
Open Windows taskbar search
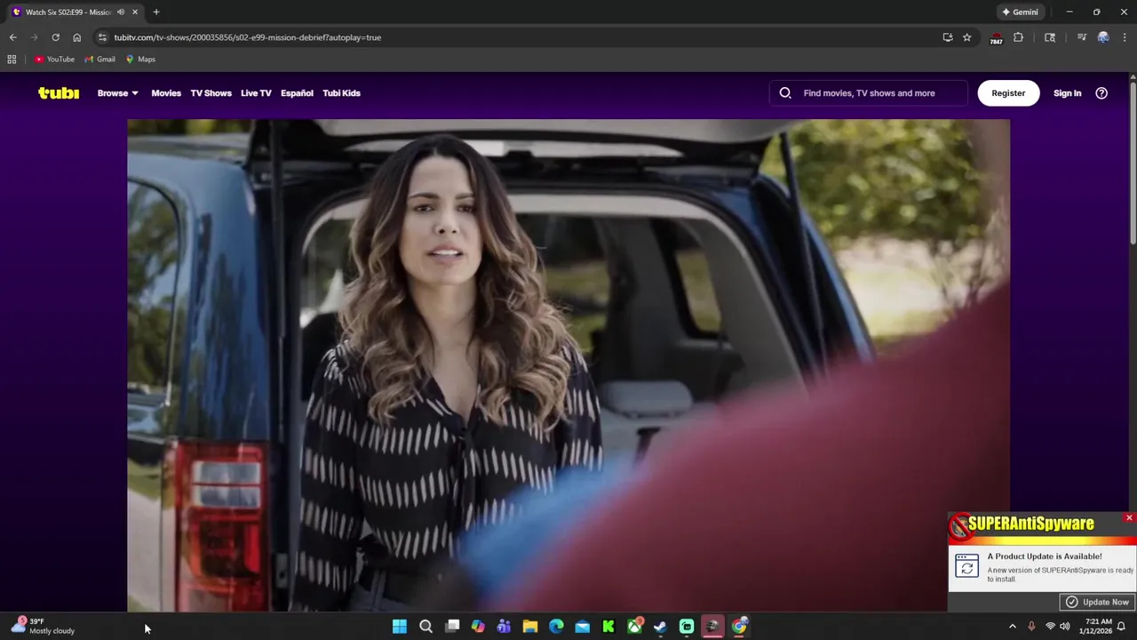(425, 627)
